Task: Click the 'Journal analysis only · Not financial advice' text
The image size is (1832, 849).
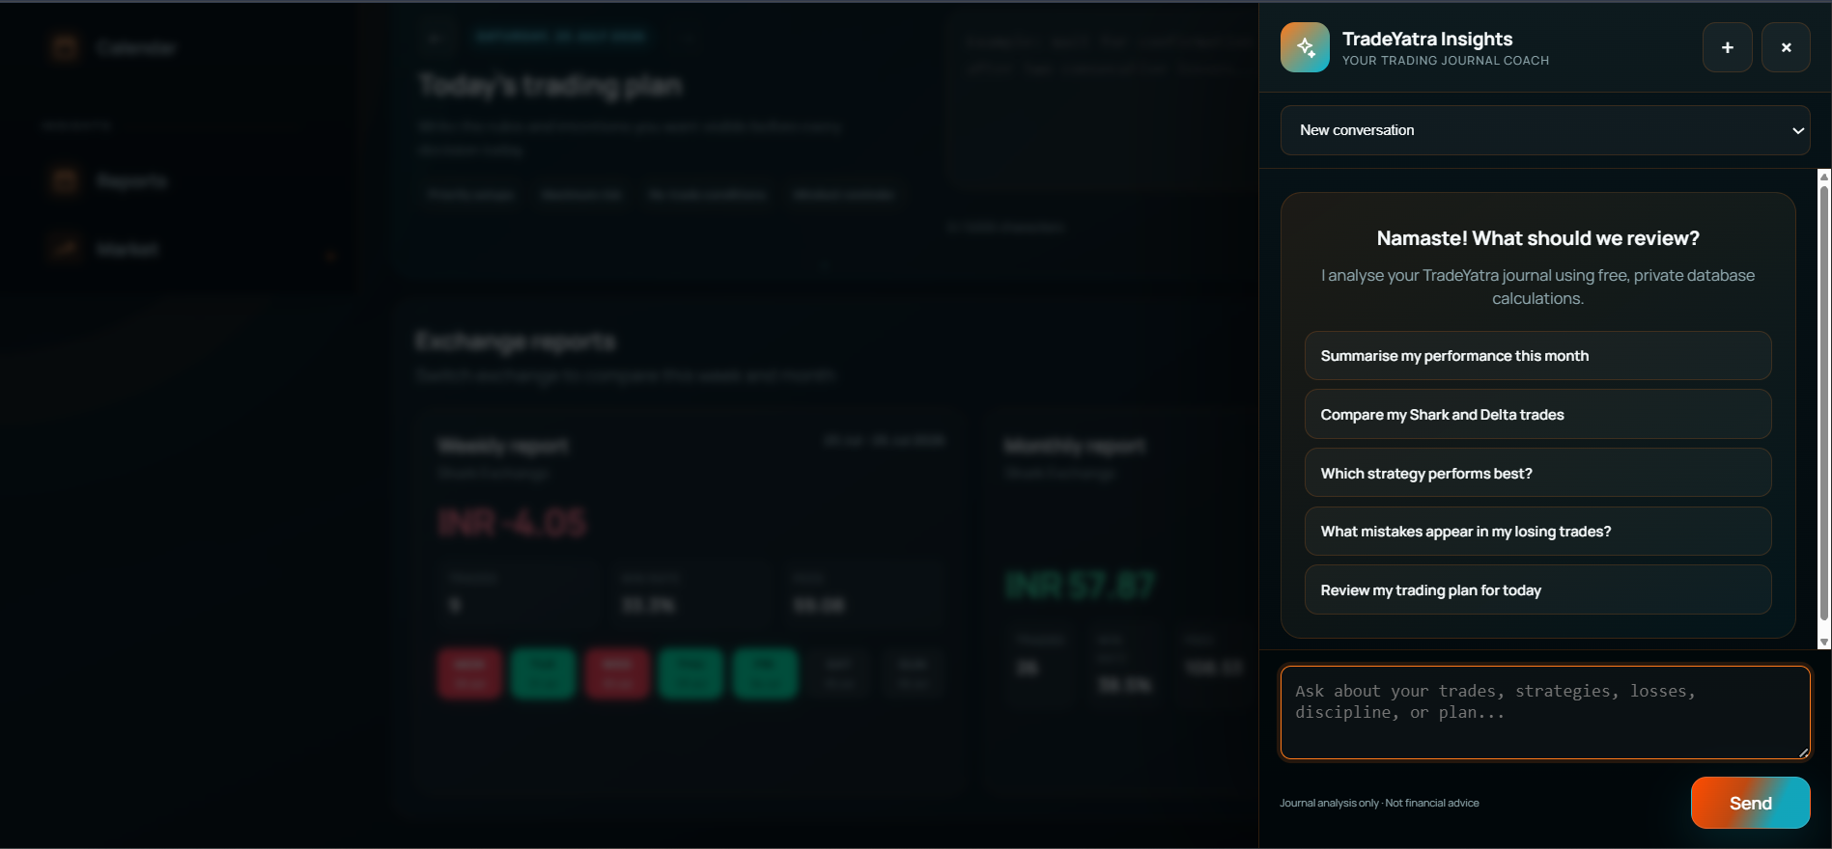Action: coord(1379,803)
